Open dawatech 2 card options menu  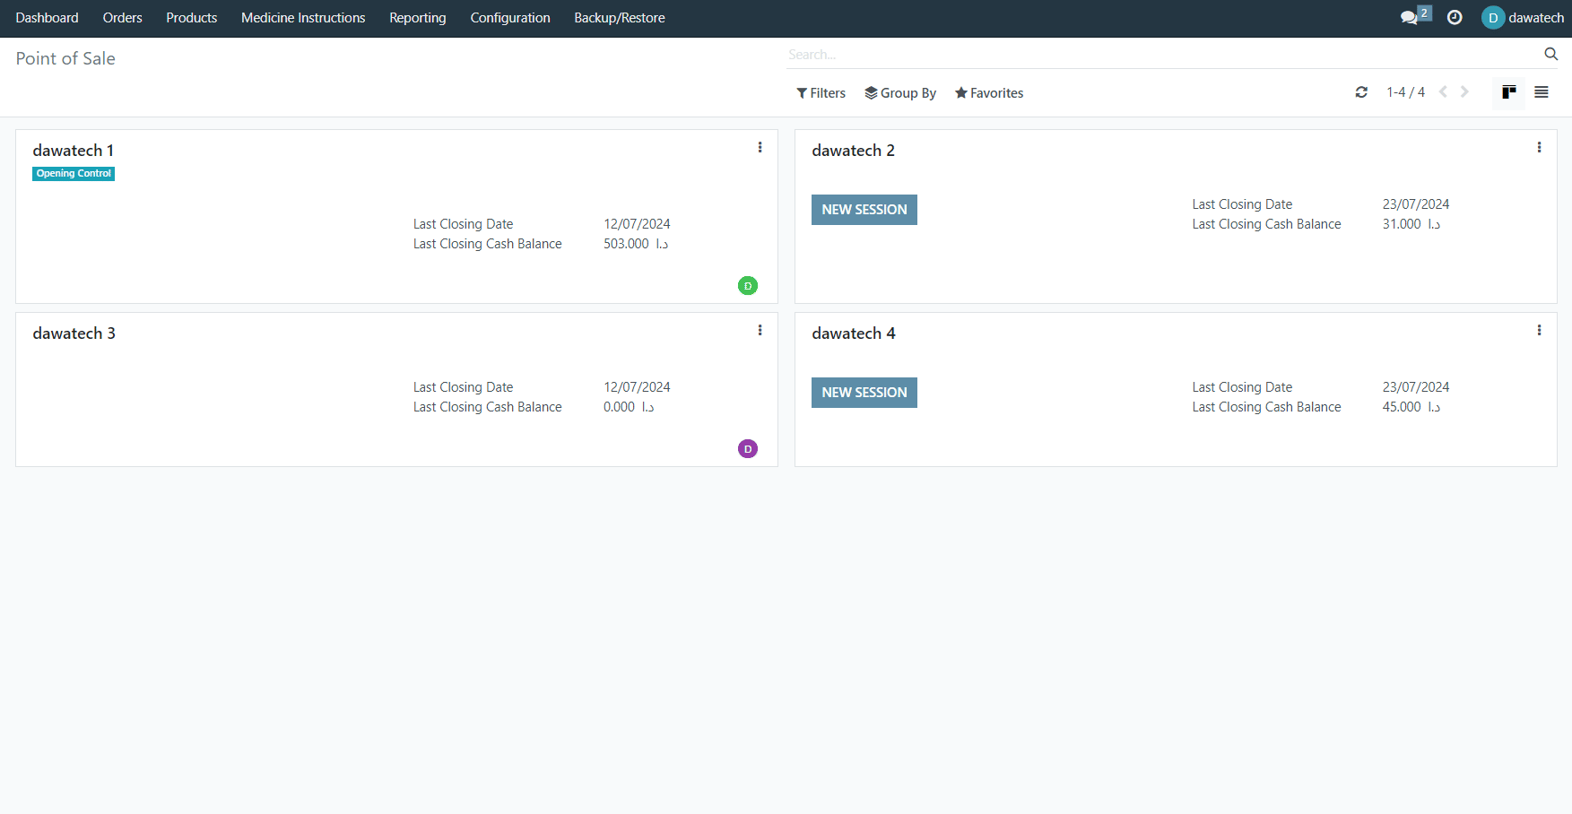(1539, 147)
